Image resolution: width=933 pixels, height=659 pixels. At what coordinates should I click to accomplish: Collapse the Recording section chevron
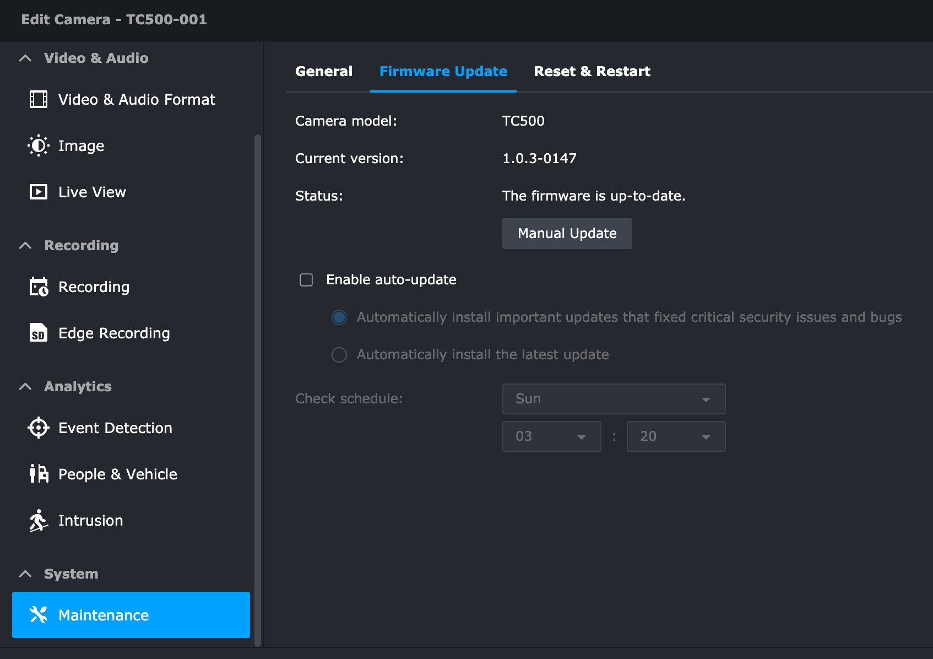click(25, 245)
